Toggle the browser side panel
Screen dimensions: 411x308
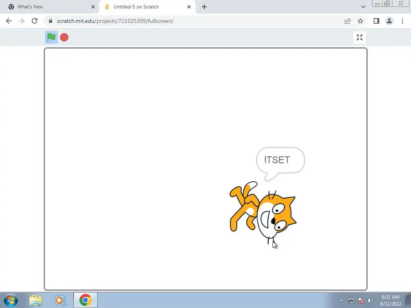coord(376,21)
